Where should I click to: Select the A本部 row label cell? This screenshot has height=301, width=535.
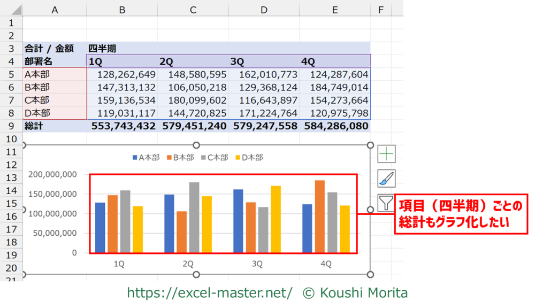point(54,74)
